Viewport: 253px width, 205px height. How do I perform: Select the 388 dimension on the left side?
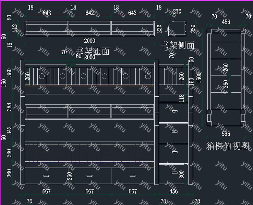tap(9, 108)
